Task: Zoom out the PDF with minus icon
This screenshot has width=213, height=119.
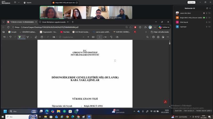Action: click(83, 37)
